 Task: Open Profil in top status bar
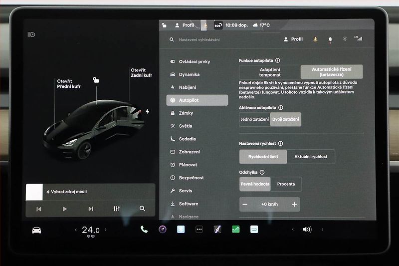point(185,25)
